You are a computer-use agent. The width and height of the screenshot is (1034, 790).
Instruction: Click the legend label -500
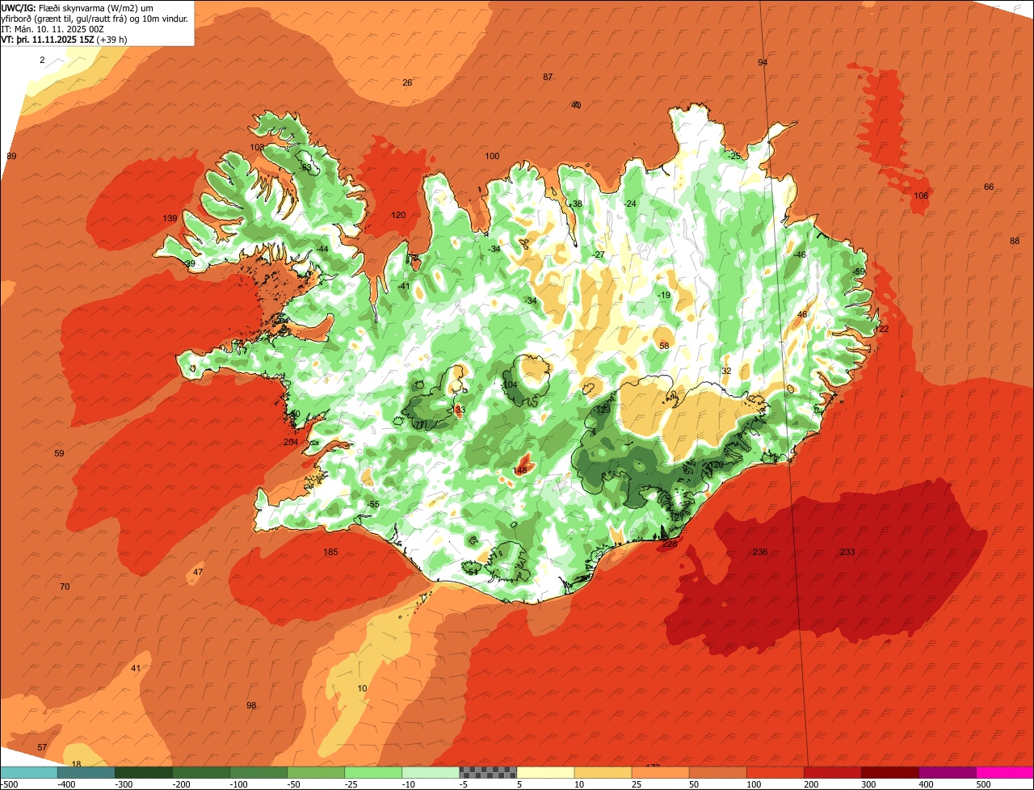pyautogui.click(x=9, y=784)
